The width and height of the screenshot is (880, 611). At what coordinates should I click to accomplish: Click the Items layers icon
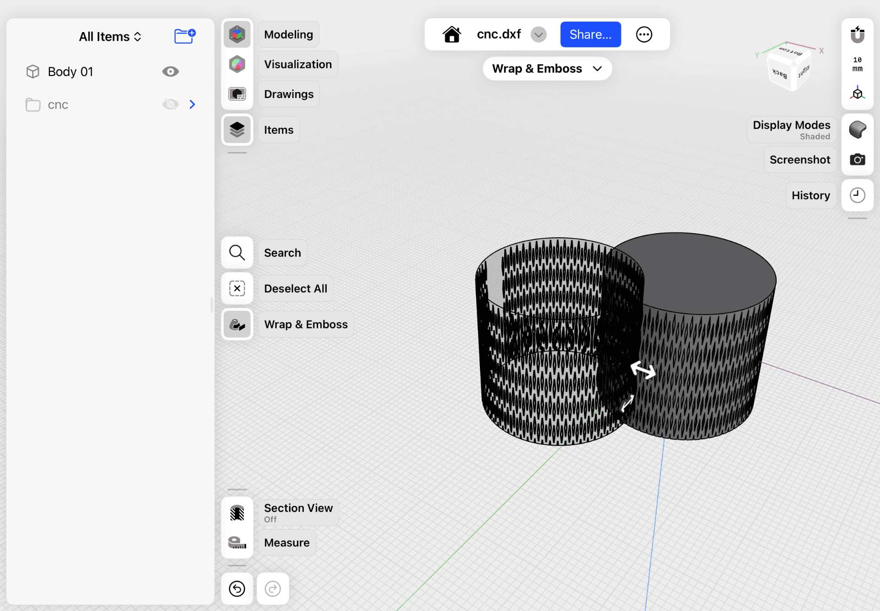pyautogui.click(x=237, y=130)
